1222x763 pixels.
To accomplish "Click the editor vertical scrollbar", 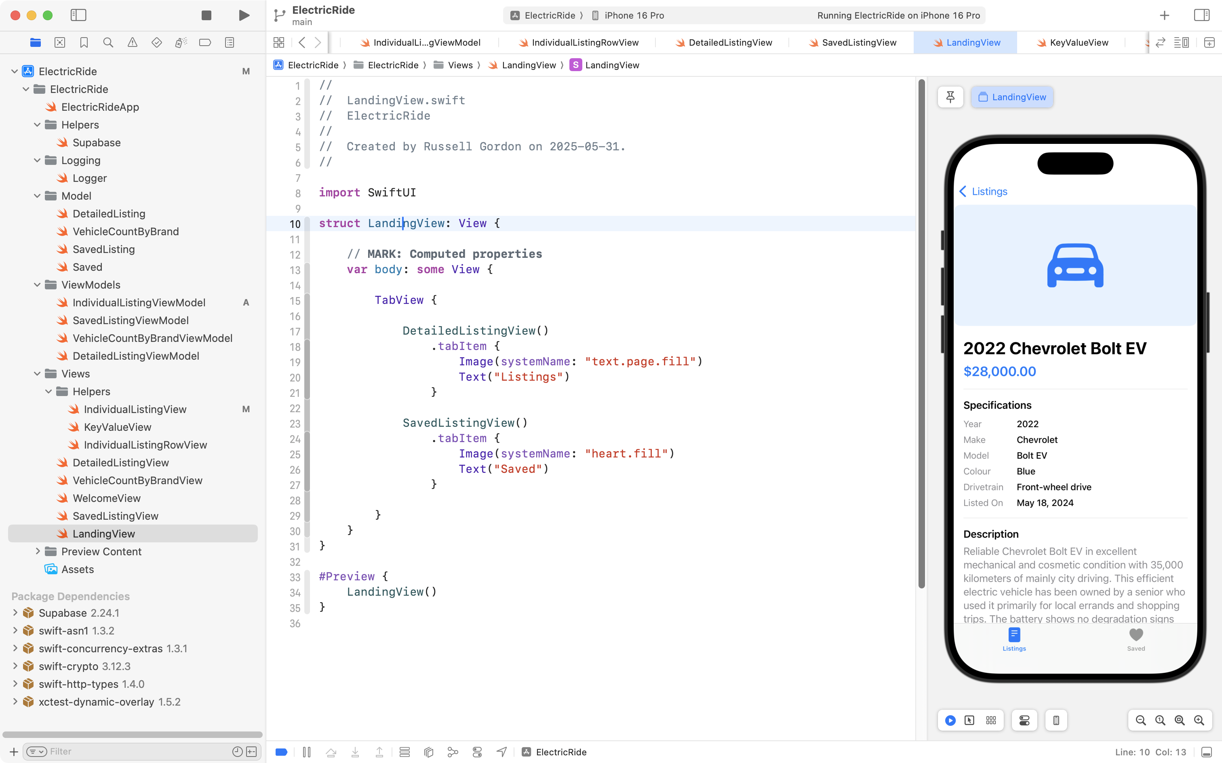I will point(921,333).
